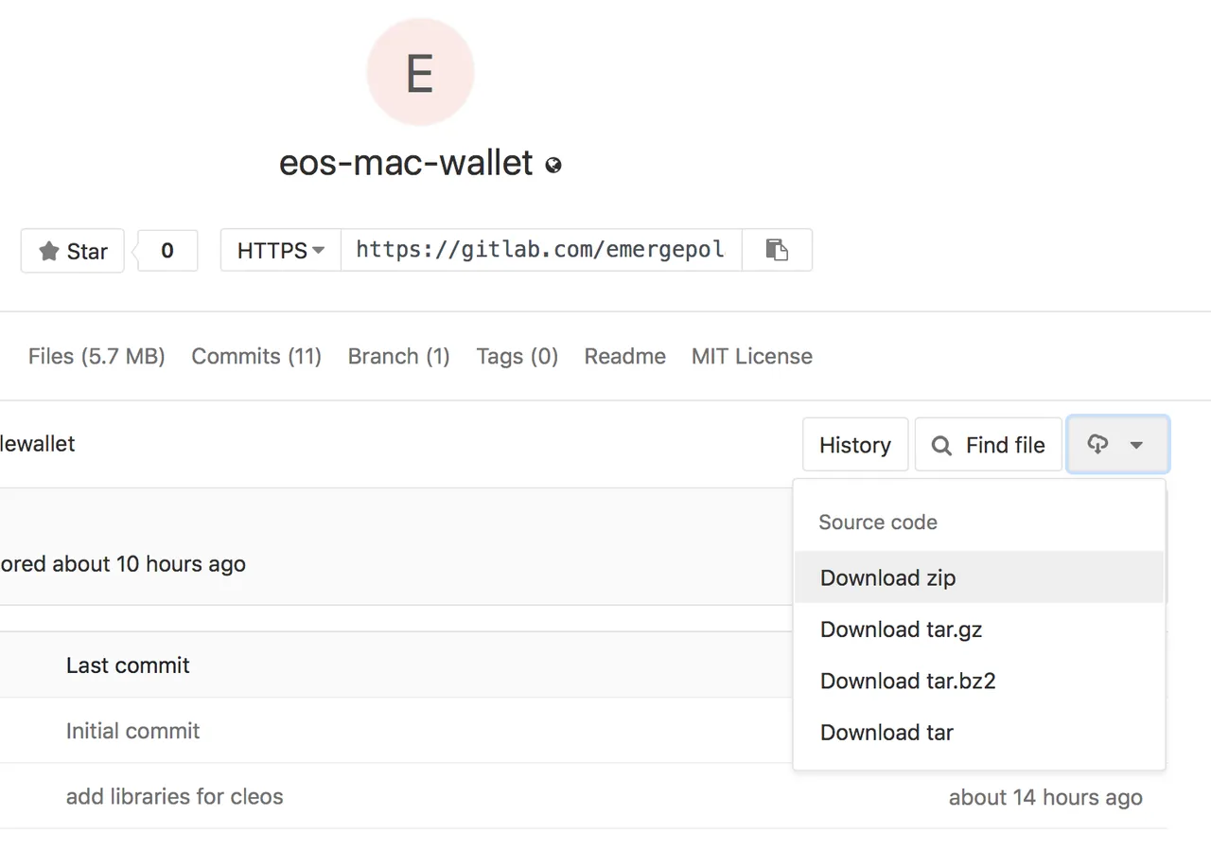1211x851 pixels.
Task: Select Download tar.bz2
Action: pos(979,681)
